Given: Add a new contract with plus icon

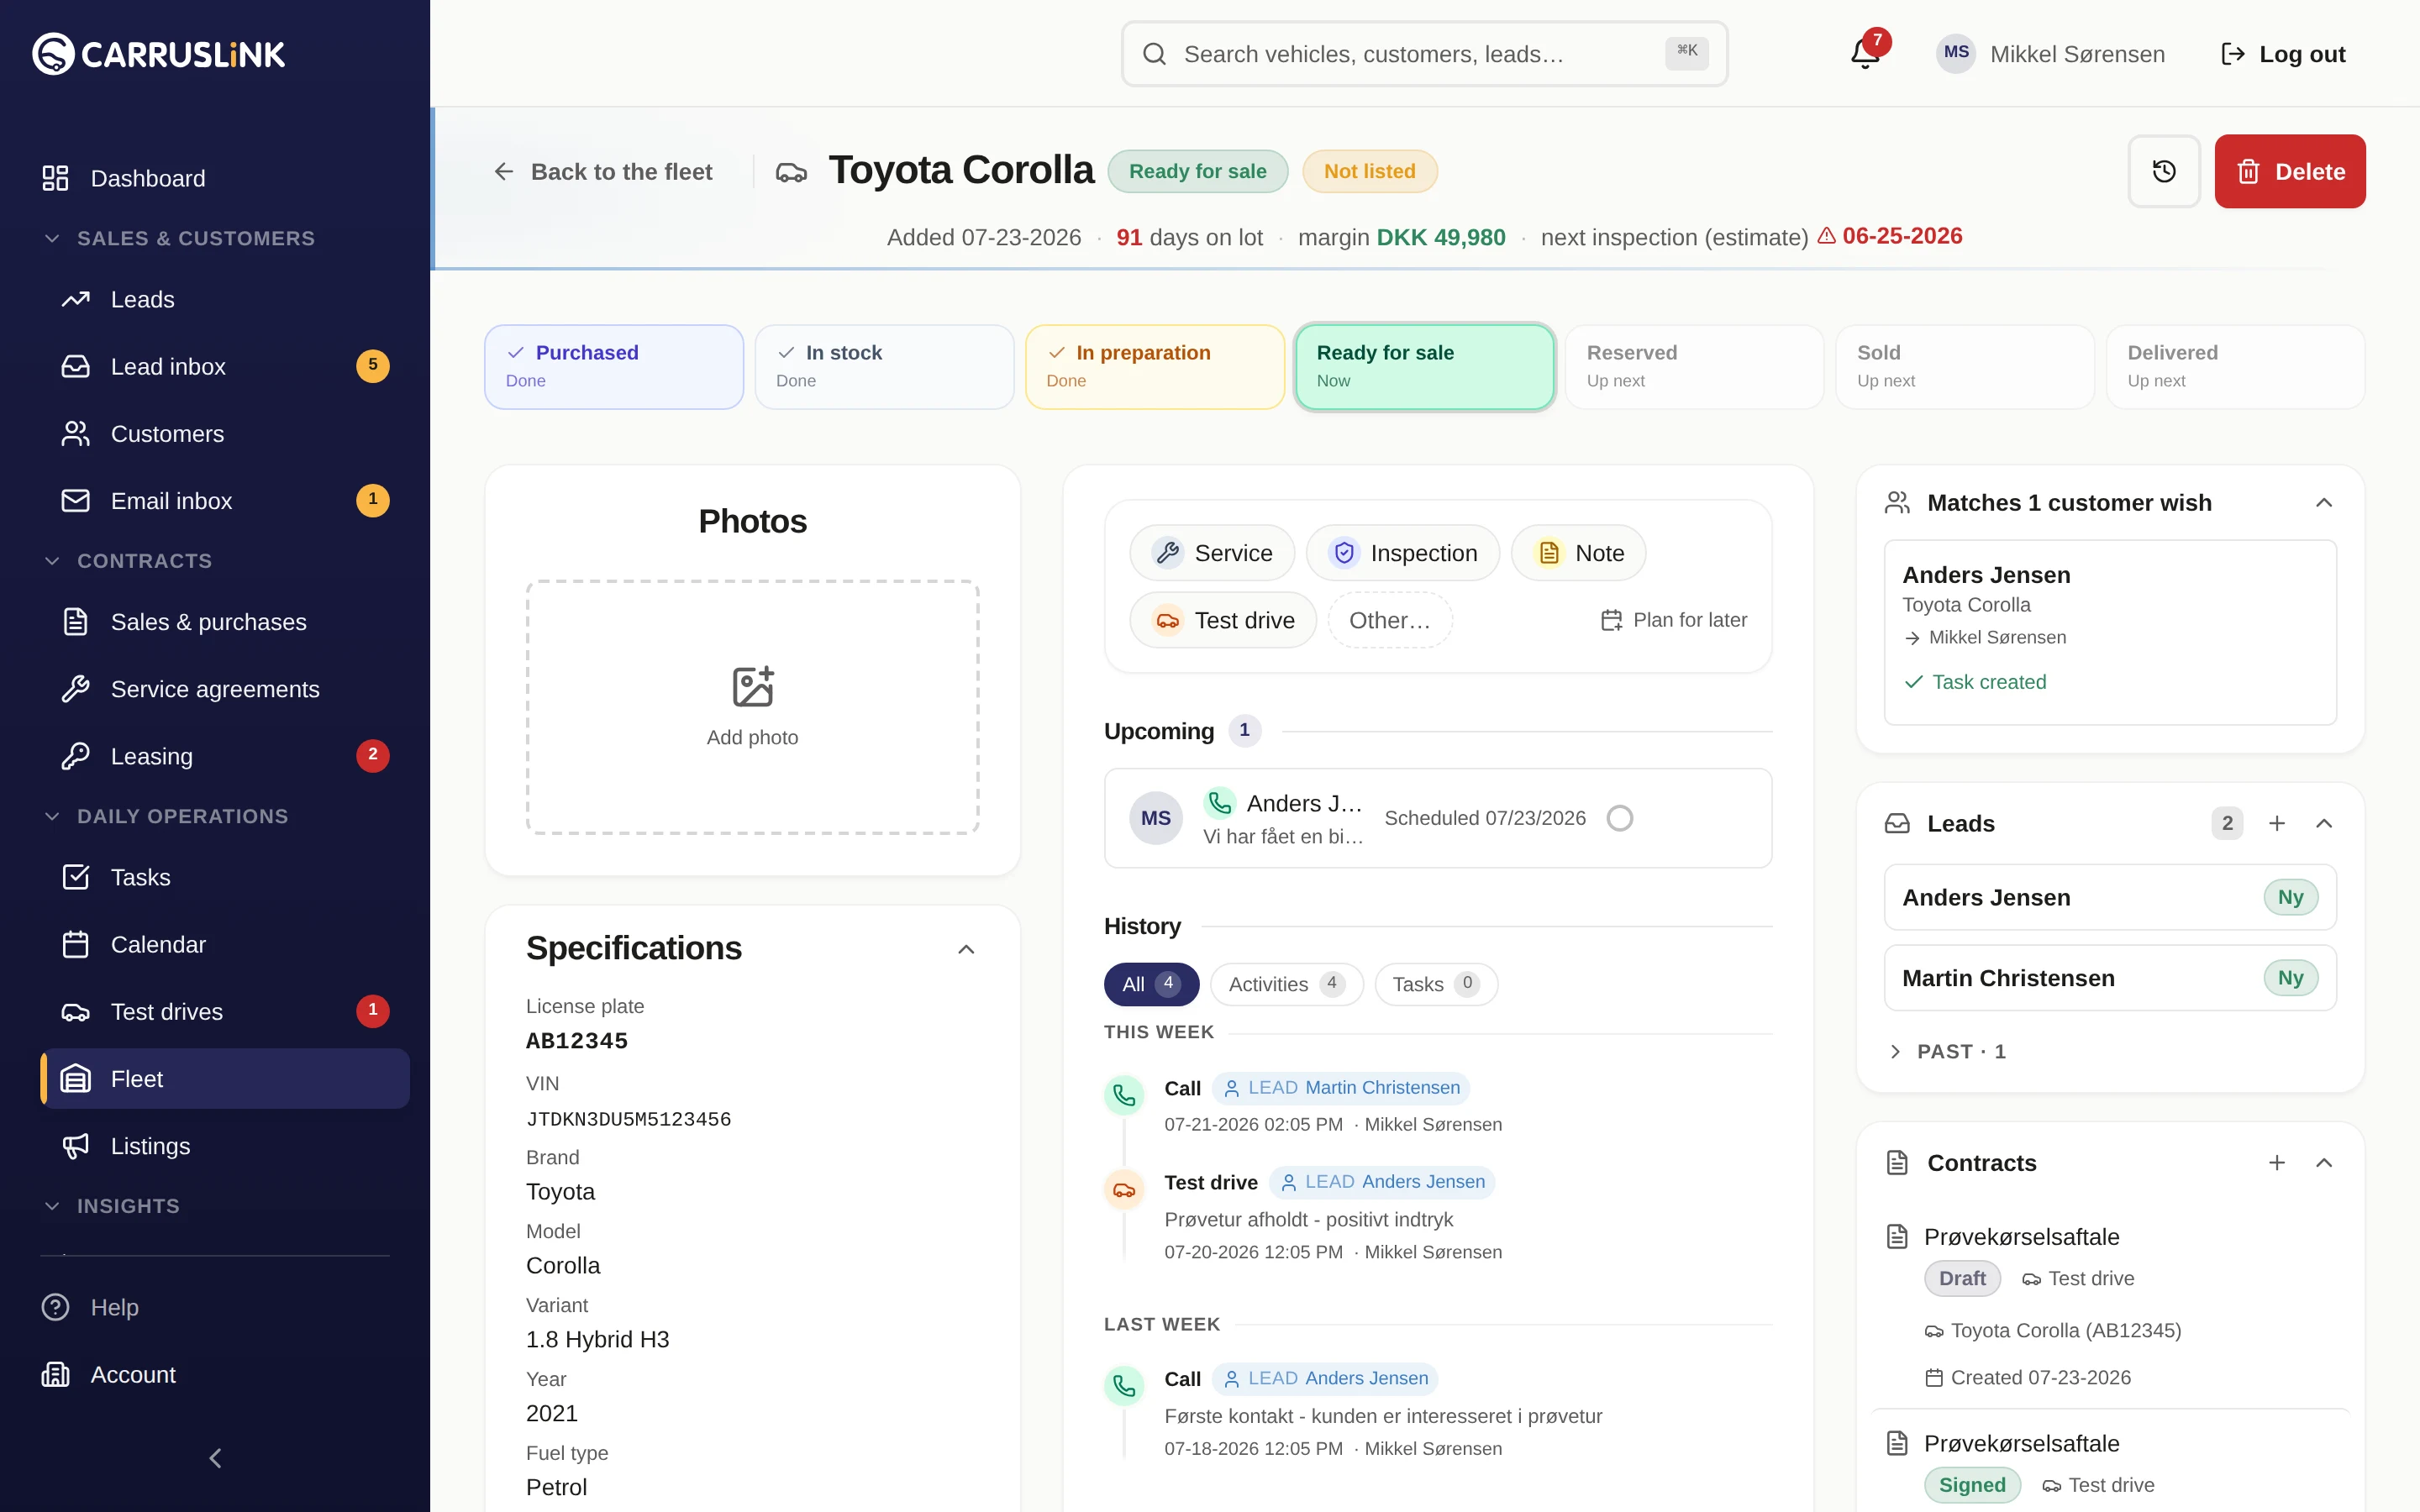Looking at the screenshot, I should (2277, 1162).
